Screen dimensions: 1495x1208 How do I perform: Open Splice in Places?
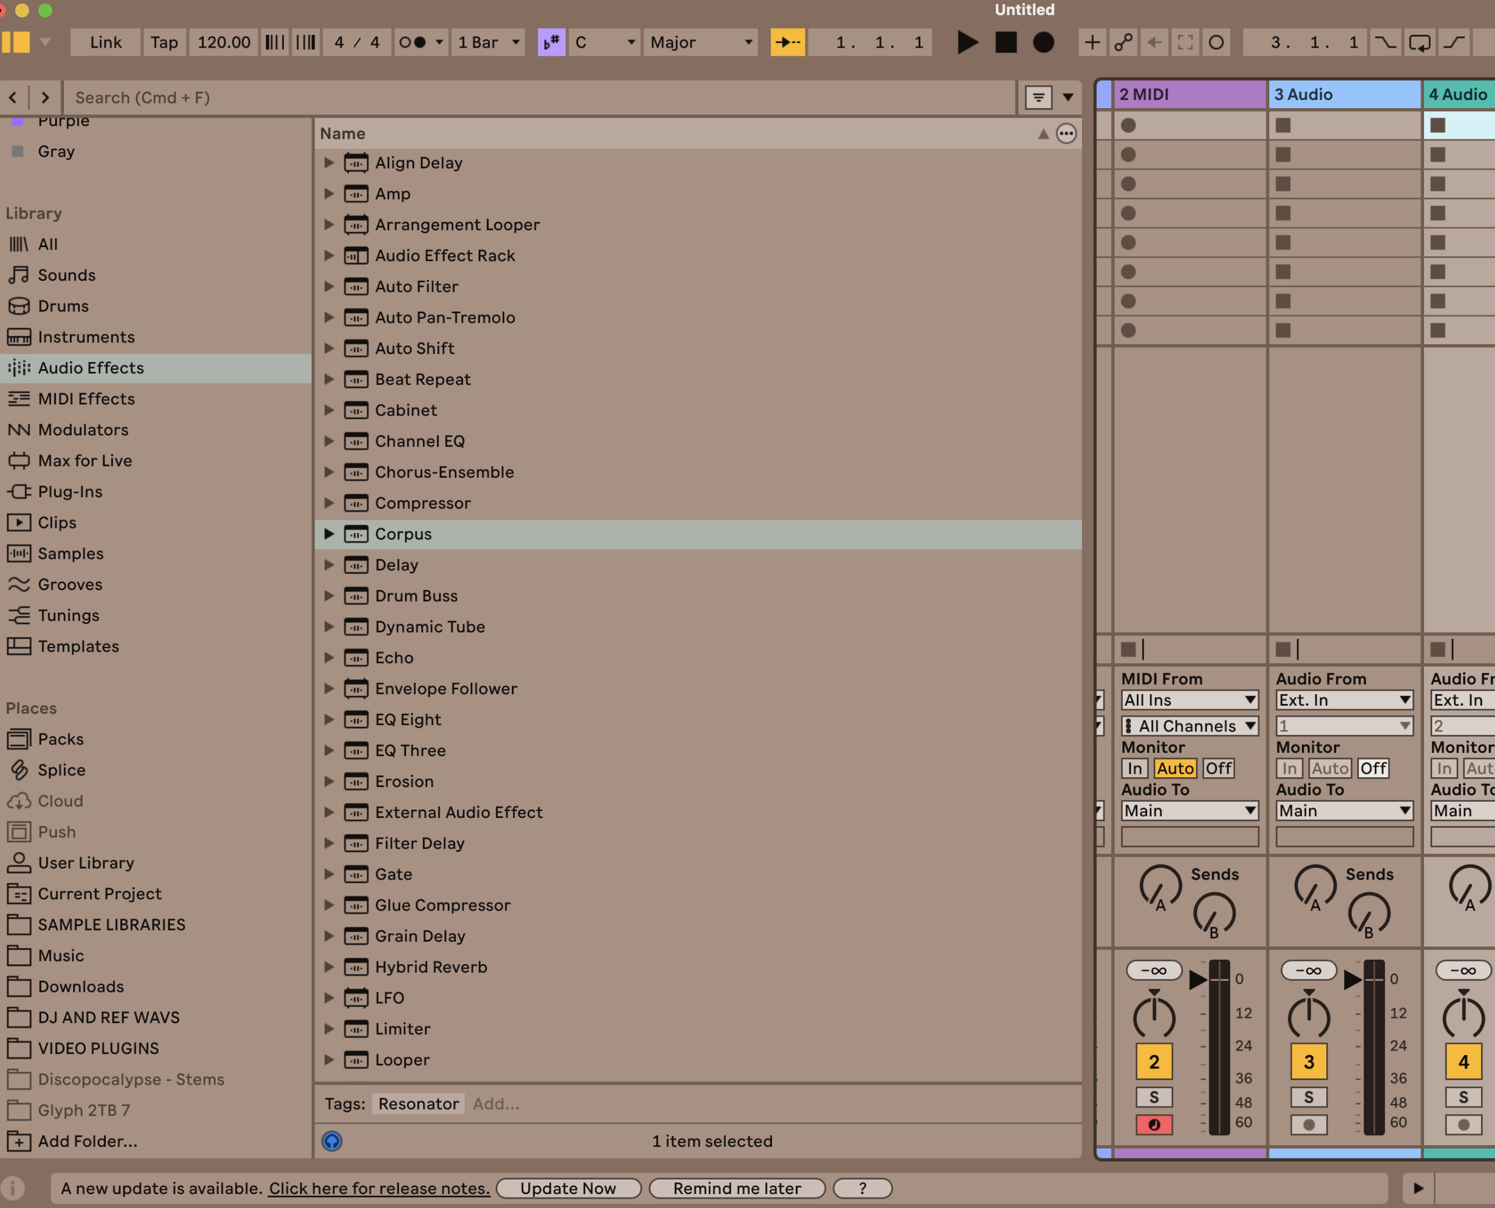pos(62,770)
